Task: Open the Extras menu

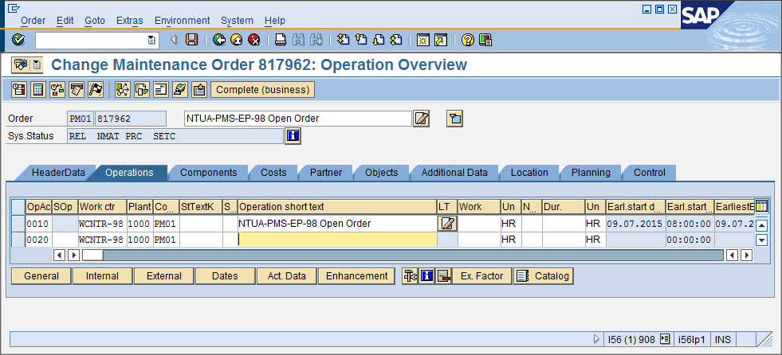Action: tap(130, 21)
